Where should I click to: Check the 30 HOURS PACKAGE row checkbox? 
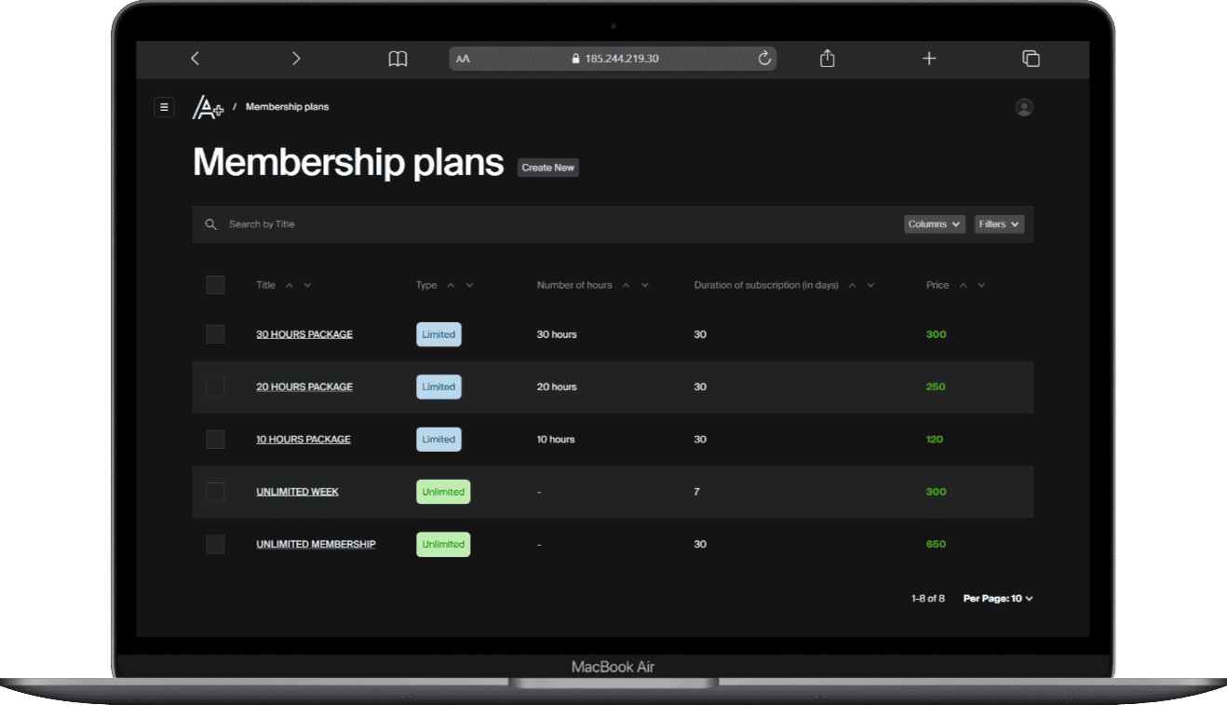pyautogui.click(x=215, y=334)
